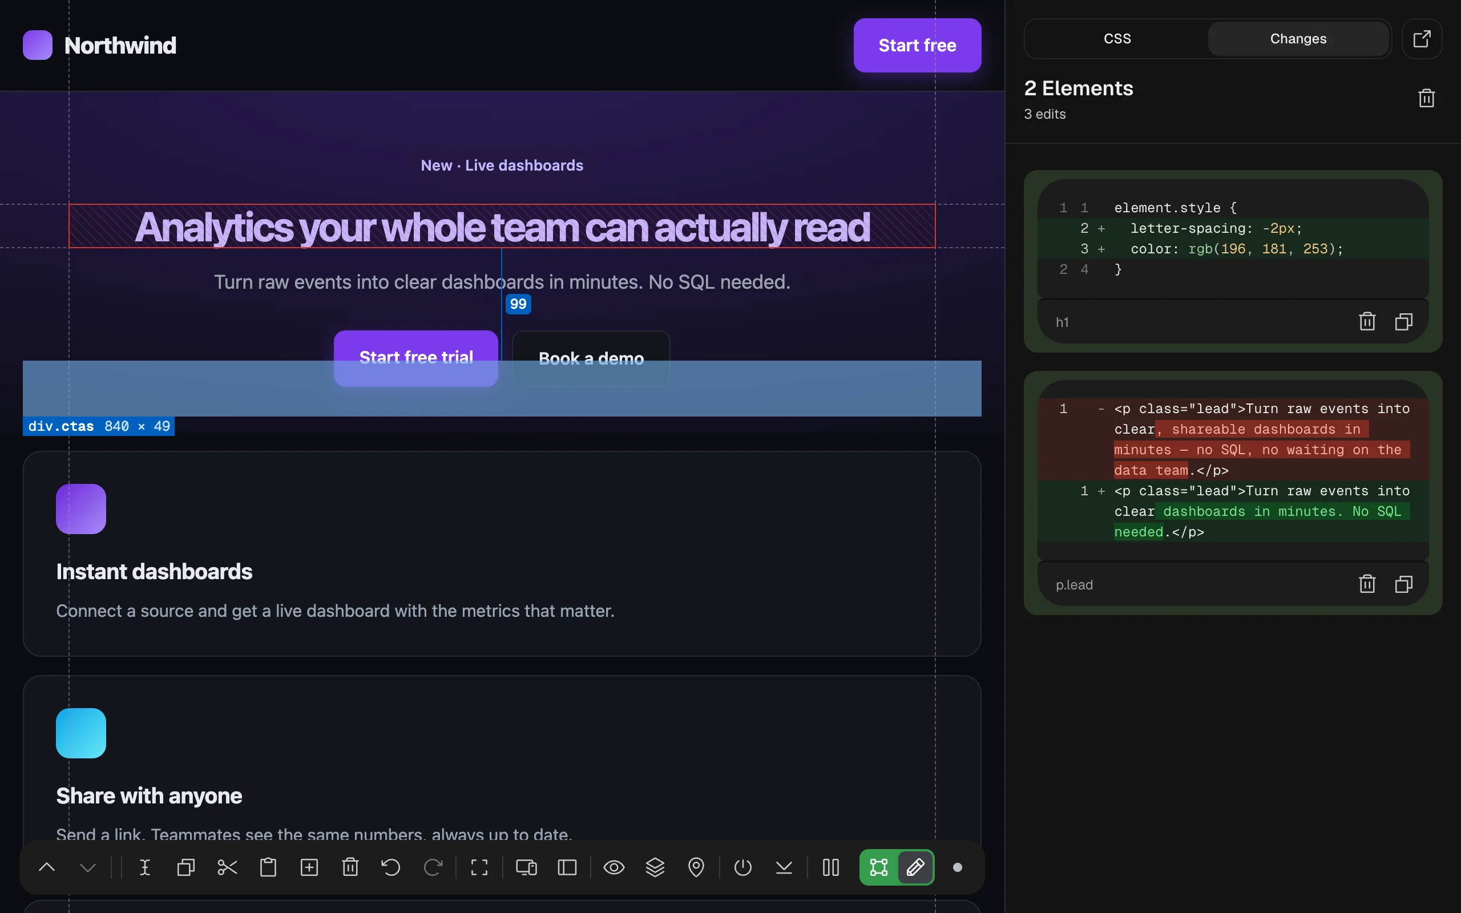Click the layers stack icon
The image size is (1461, 913).
(655, 868)
